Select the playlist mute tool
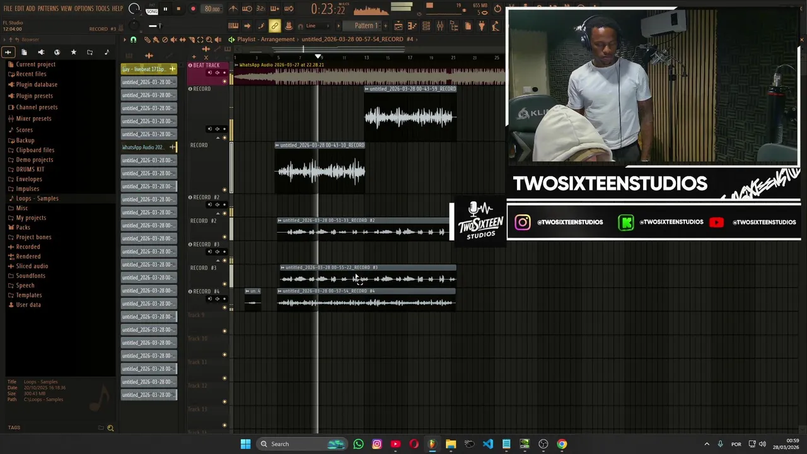The image size is (807, 454). point(174,39)
